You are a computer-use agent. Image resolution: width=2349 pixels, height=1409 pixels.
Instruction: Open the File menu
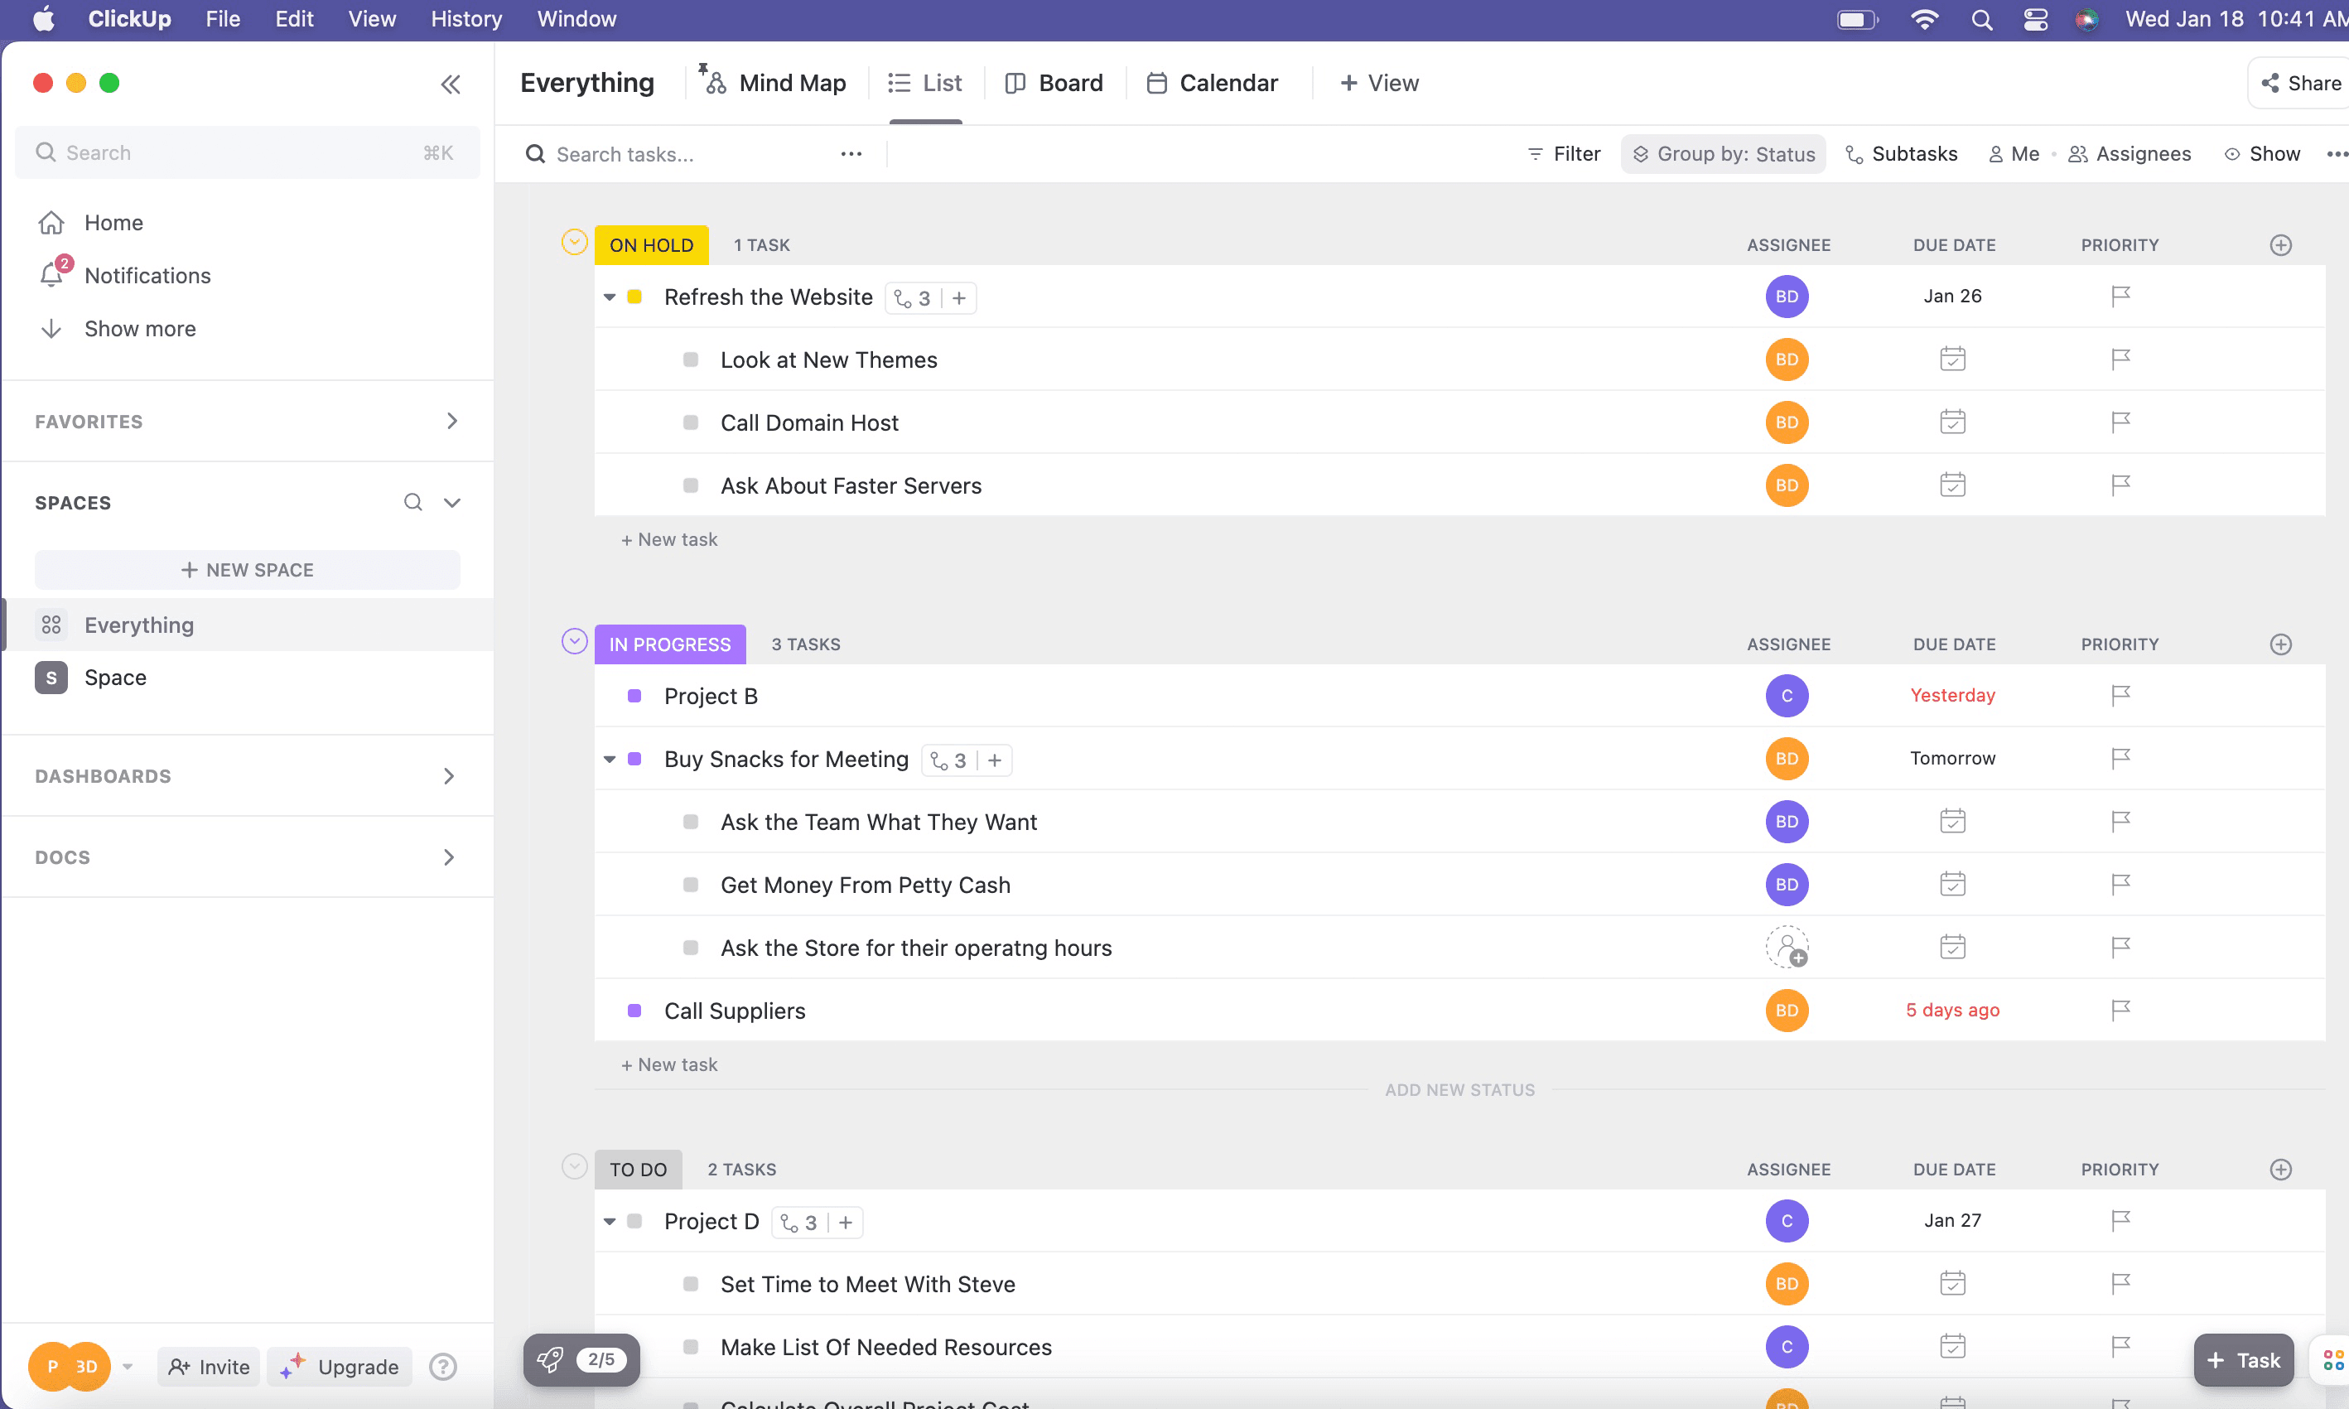coord(223,19)
